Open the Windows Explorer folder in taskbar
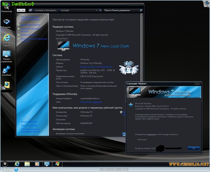This screenshot has height=172, width=210. pyautogui.click(x=27, y=164)
